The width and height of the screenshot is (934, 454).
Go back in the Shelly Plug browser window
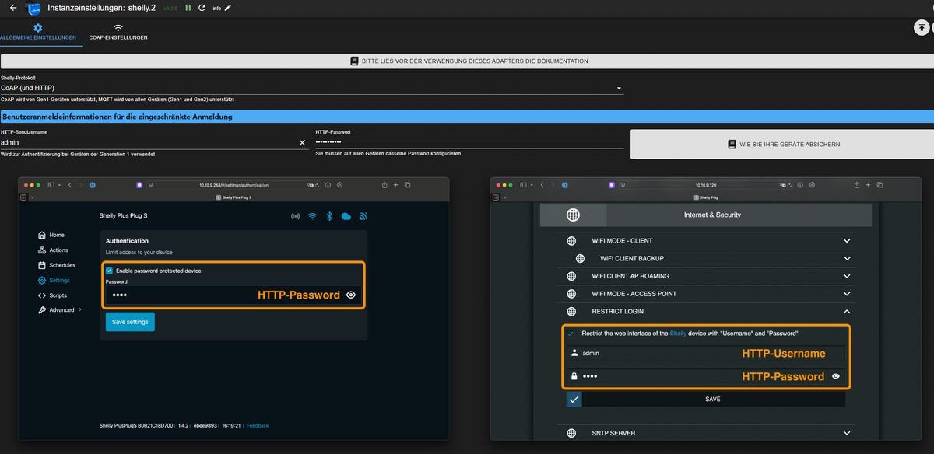click(542, 185)
